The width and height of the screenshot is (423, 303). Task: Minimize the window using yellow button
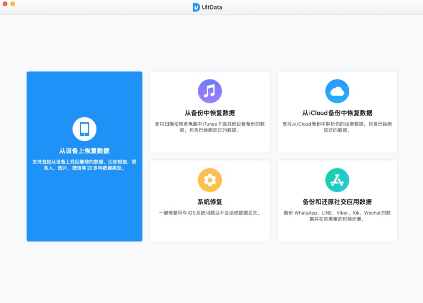(x=13, y=4)
